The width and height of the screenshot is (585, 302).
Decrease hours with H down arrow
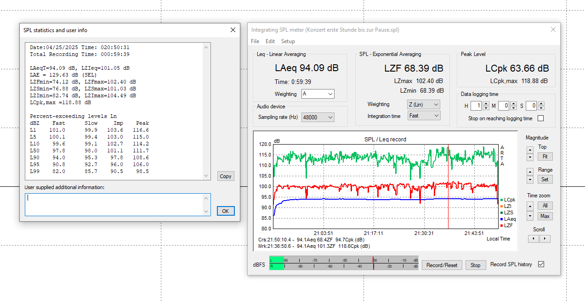click(x=486, y=108)
